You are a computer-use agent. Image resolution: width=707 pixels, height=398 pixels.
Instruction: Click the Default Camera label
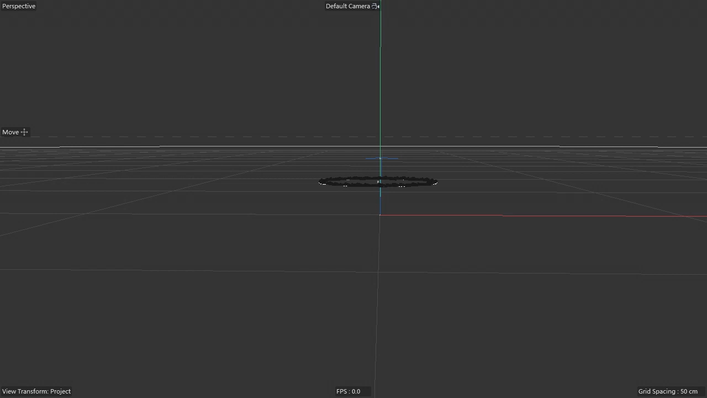[347, 6]
